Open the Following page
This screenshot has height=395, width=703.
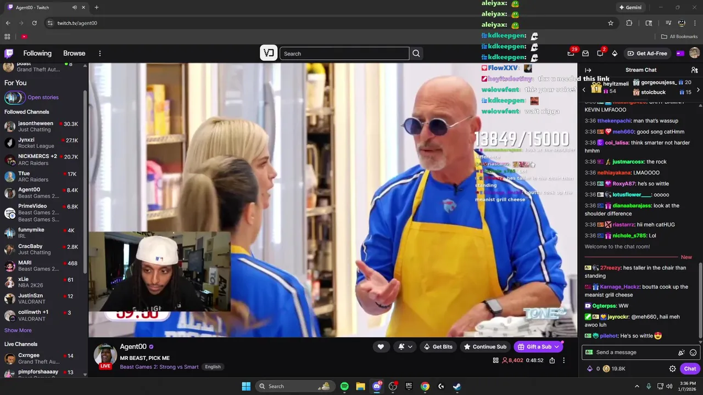click(37, 53)
